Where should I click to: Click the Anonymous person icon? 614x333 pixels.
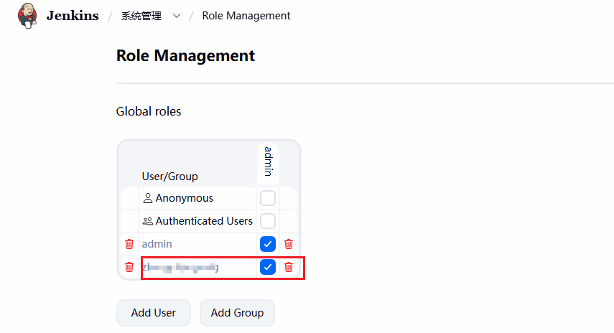coord(148,198)
